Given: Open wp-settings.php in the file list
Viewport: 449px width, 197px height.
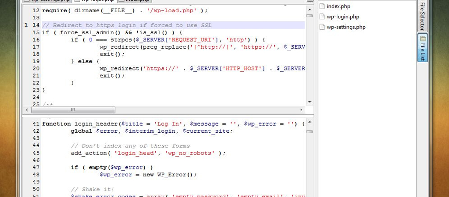Looking at the screenshot, I should tap(346, 27).
